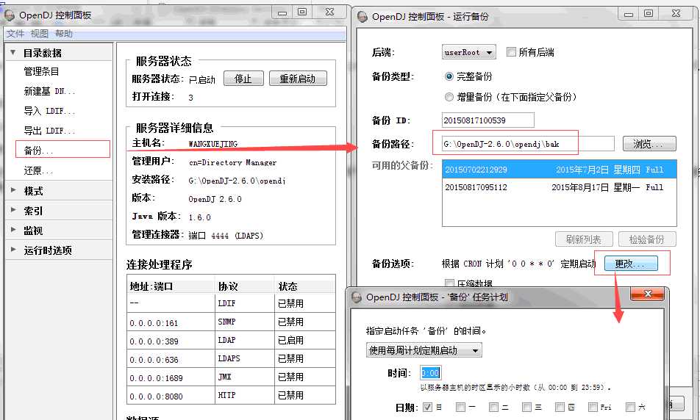
Task: Click the 重新启动 server button
Action: coord(297,79)
